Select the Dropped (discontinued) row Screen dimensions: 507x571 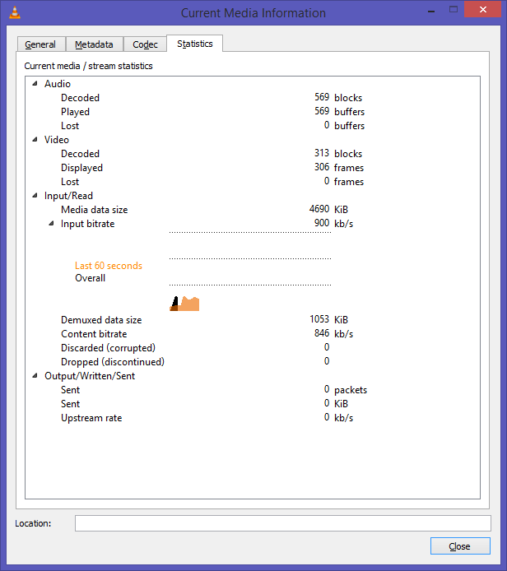coord(253,362)
